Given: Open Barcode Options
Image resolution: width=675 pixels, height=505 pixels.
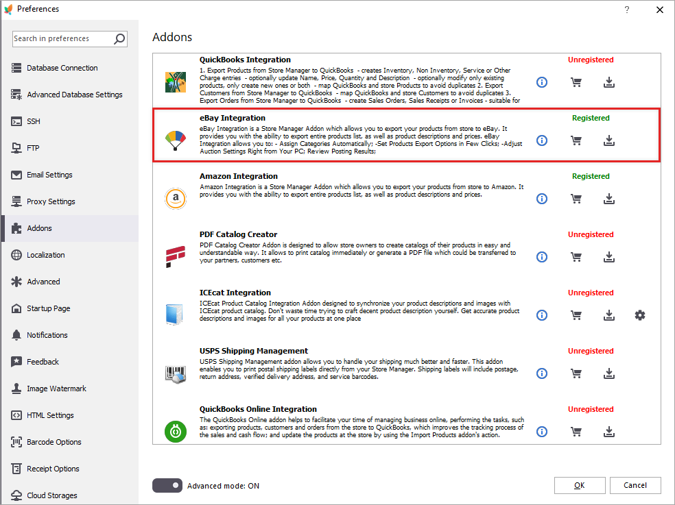Looking at the screenshot, I should (70, 442).
